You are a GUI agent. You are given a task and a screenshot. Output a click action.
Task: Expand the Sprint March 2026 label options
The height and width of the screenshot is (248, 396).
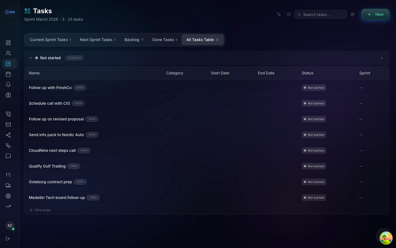coord(53,19)
